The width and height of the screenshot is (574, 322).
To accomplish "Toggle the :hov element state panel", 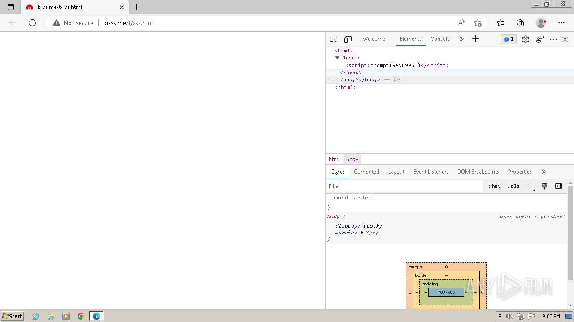I will tap(495, 186).
